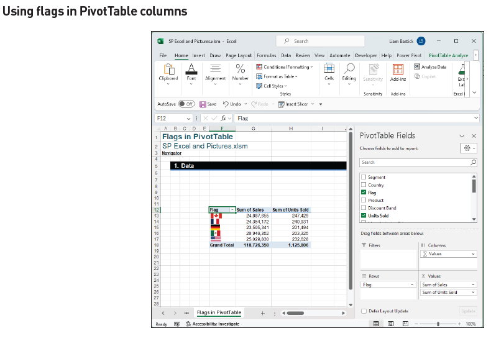Screen dimensions: 491x341
Task: Click Insert Slicer in quick access toolbar
Action: pos(293,104)
